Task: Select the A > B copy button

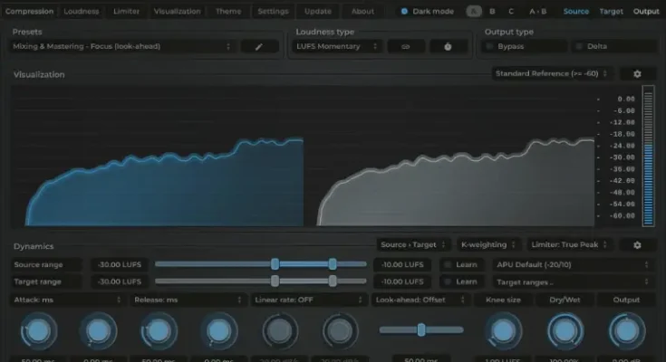Action: point(537,12)
